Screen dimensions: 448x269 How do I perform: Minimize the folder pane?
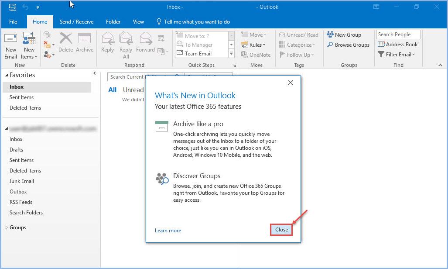(x=95, y=73)
